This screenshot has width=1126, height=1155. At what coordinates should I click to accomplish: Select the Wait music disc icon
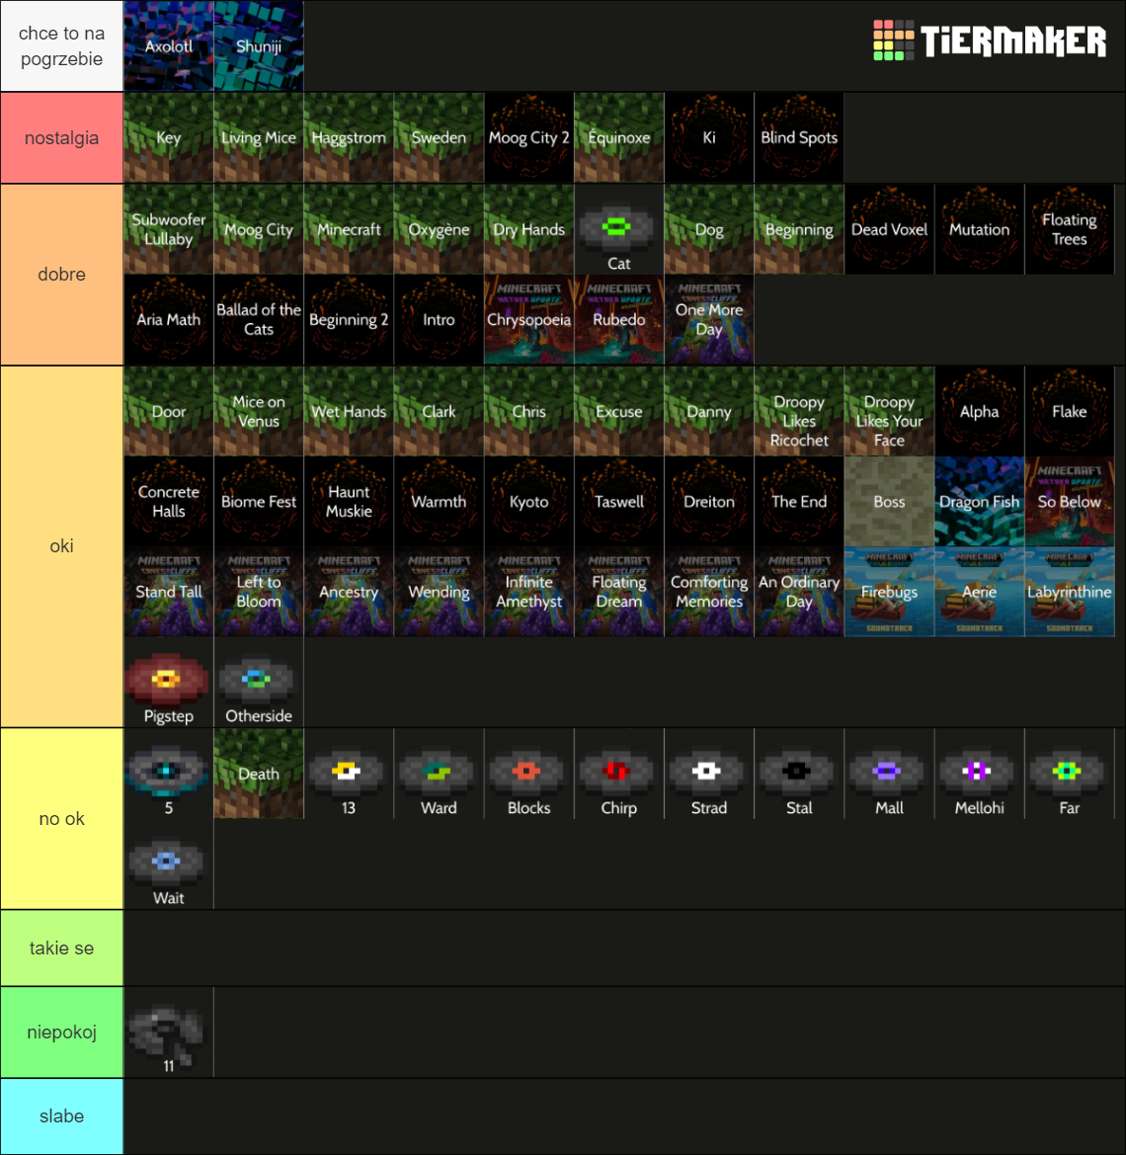click(x=167, y=865)
